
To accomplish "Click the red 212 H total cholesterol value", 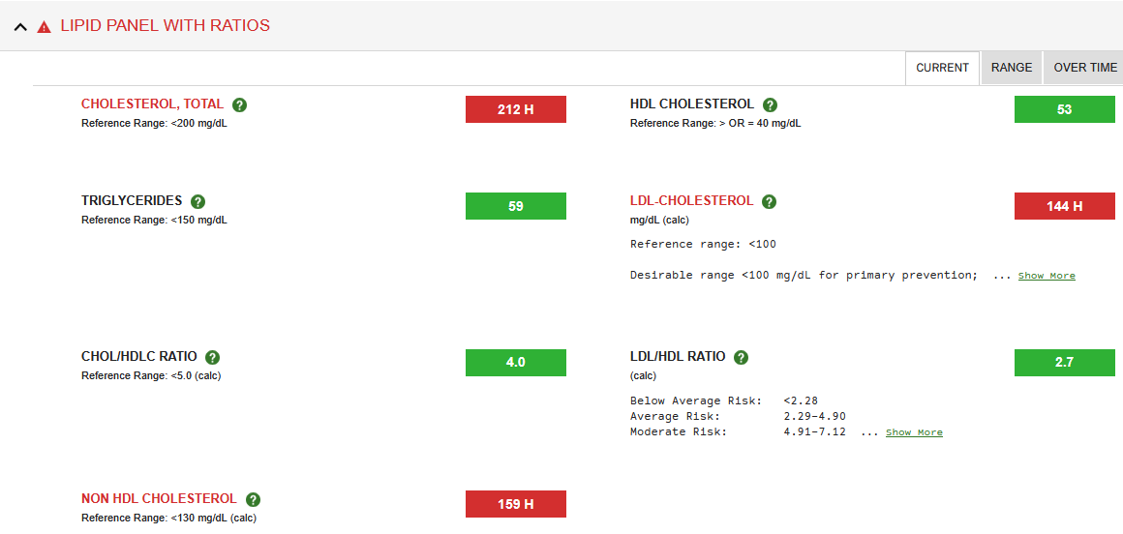I will (x=515, y=109).
